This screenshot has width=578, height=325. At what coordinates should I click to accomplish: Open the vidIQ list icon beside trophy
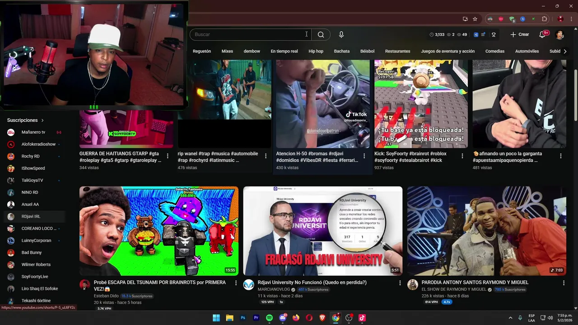[483, 34]
